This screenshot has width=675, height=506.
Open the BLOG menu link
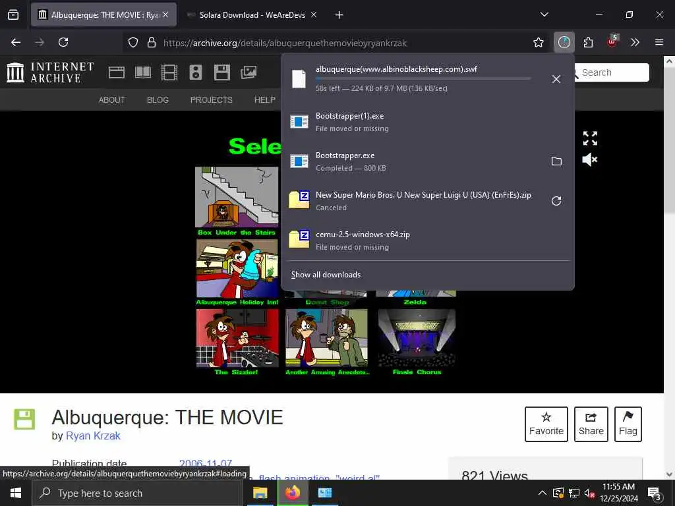point(158,100)
